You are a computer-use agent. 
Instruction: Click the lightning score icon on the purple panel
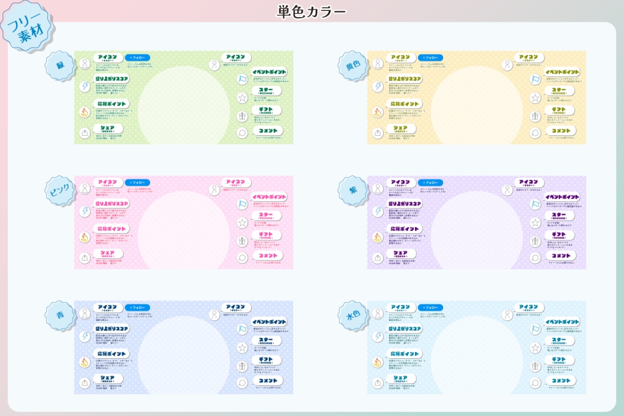378,210
